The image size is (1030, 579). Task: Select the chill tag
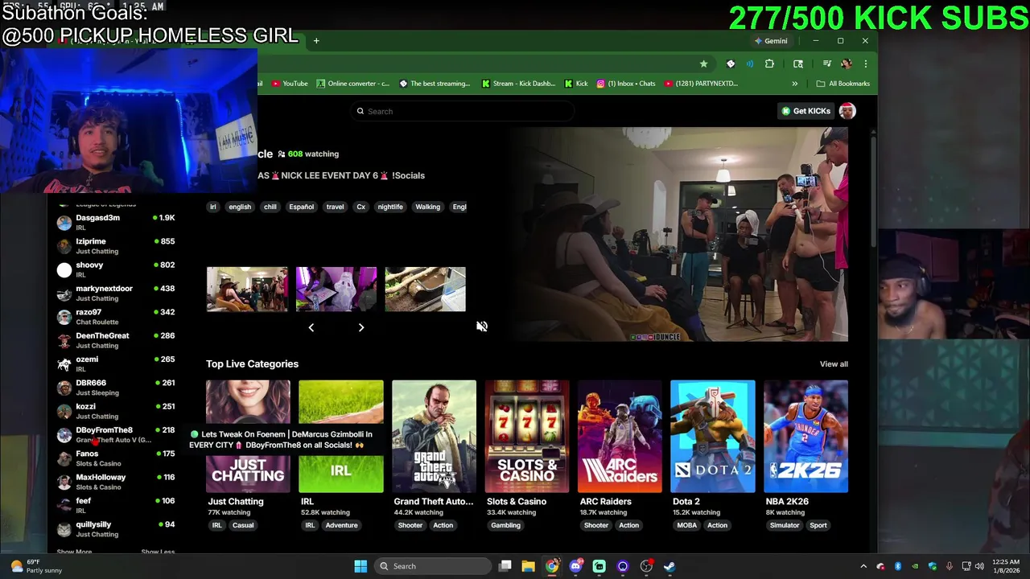pos(270,207)
